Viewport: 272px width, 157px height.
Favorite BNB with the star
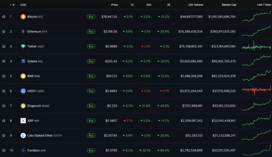(x=4, y=76)
